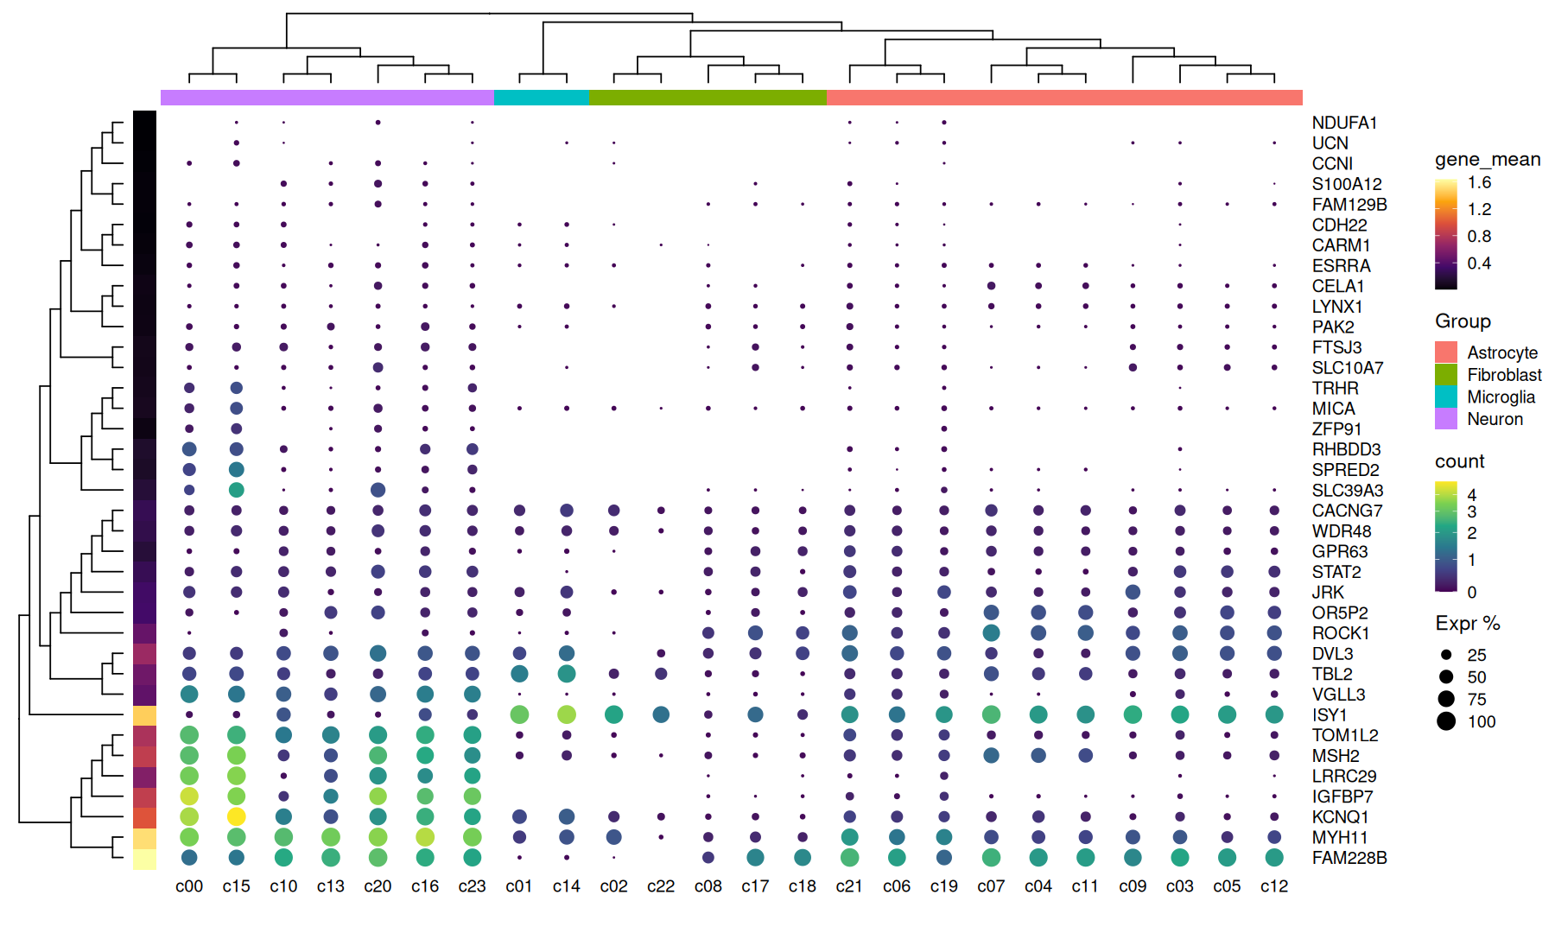Click the purple Neuron group bar on top
Image resolution: width=1555 pixels, height=933 pixels.
coord(327,98)
